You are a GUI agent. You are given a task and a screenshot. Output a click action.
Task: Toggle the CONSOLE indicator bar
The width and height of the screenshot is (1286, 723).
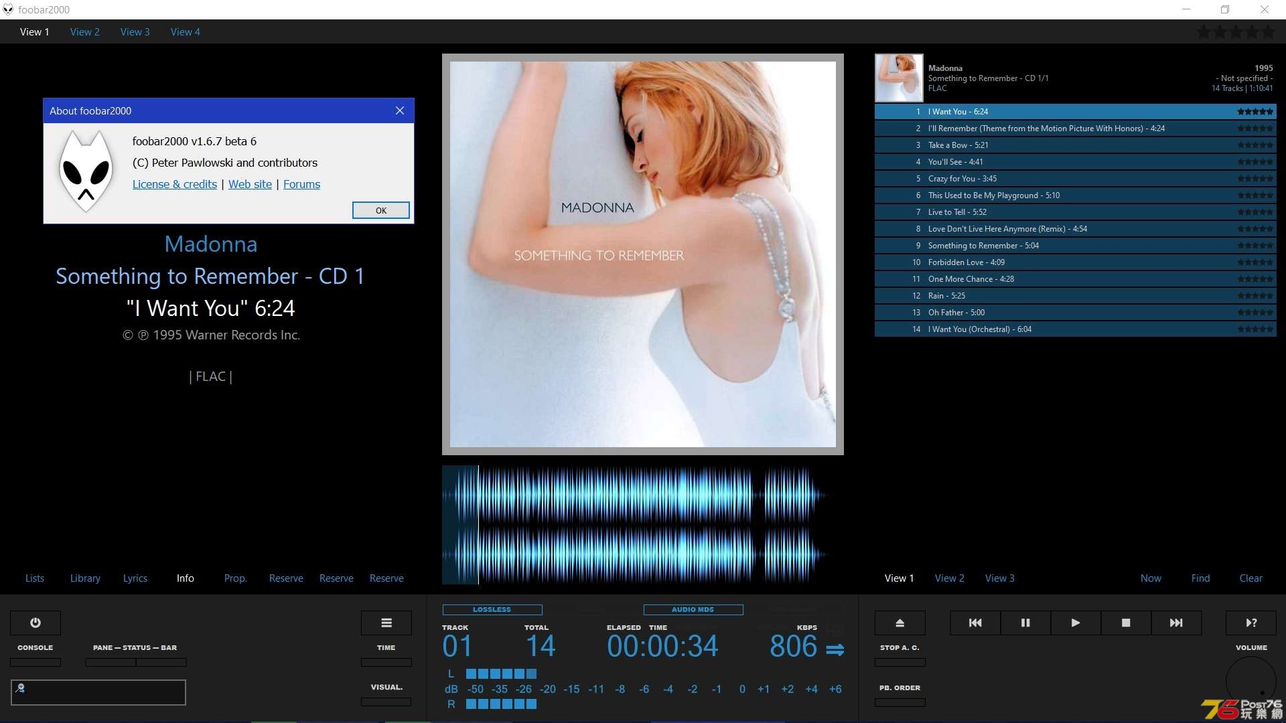point(35,662)
